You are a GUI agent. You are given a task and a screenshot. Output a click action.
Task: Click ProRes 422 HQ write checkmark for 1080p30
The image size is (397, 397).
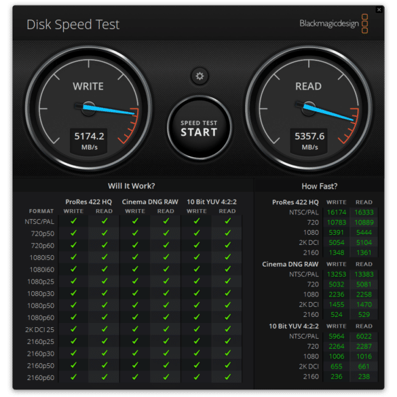coord(74,293)
